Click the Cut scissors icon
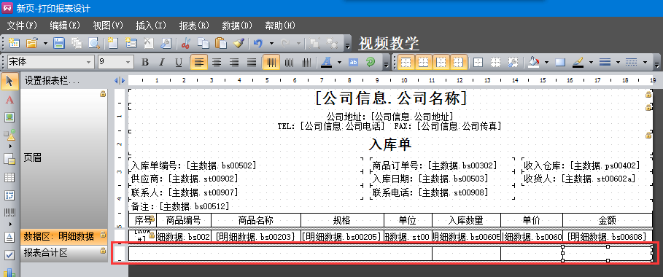663x277 pixels. pyautogui.click(x=185, y=43)
